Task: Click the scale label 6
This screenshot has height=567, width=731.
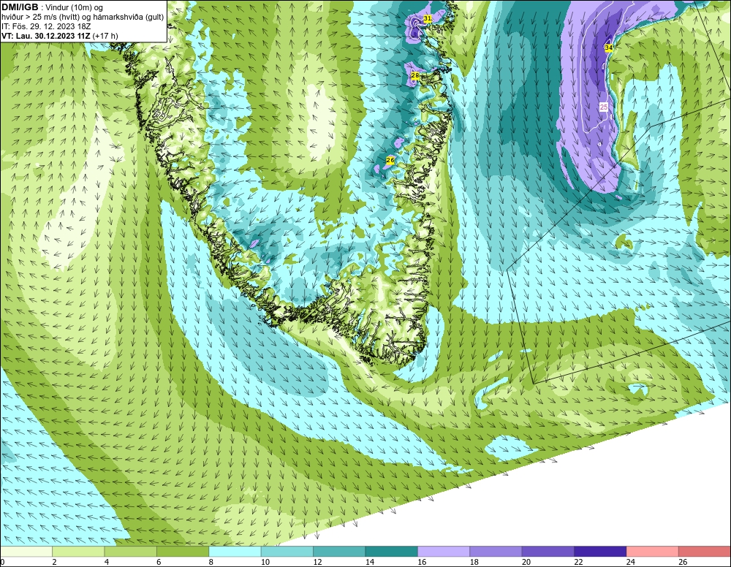Action: (x=159, y=562)
